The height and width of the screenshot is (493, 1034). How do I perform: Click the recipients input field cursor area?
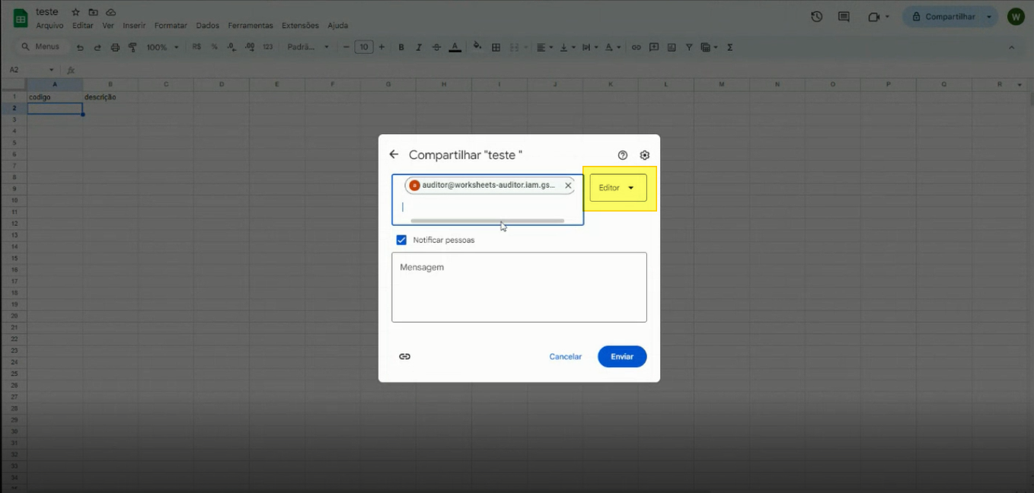(x=487, y=207)
